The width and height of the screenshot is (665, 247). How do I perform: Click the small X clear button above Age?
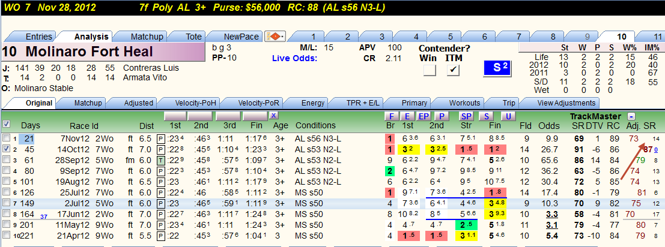[274, 116]
